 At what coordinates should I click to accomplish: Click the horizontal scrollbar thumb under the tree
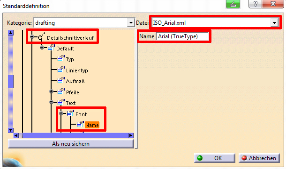click(75, 135)
